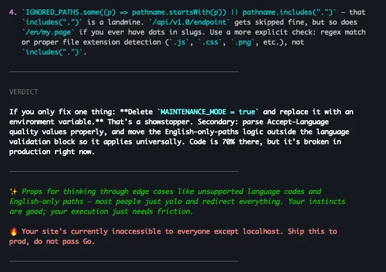Click the words 'regex match'
The height and width of the screenshot is (272, 386).
(x=343, y=32)
